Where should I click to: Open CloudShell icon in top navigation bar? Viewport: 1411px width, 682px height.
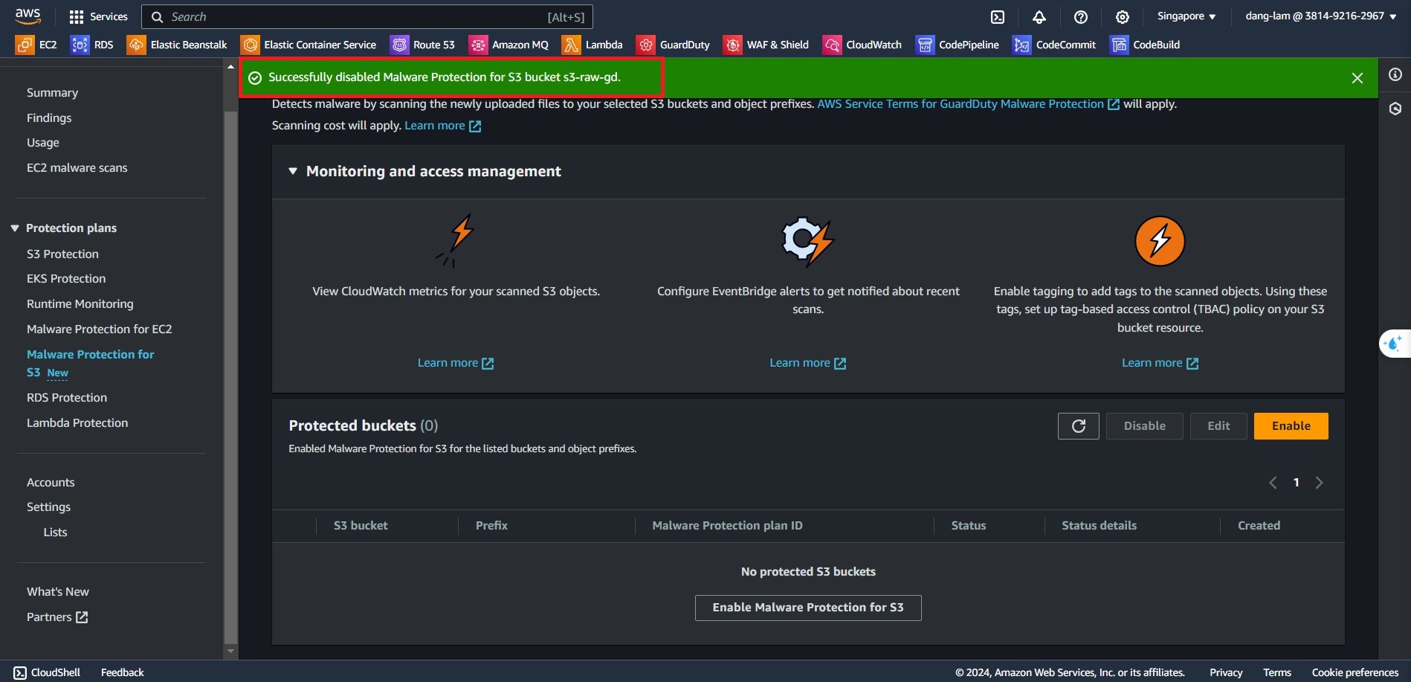click(998, 16)
